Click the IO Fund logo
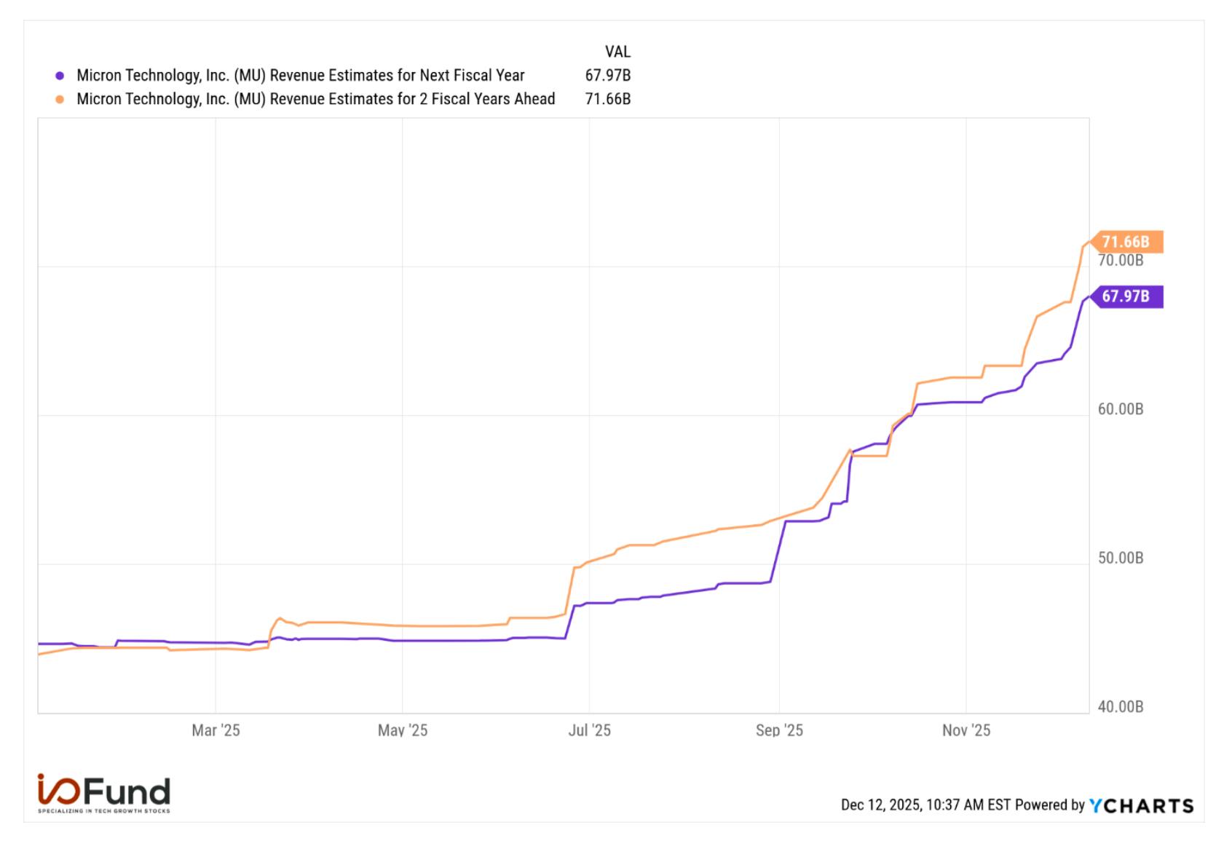The width and height of the screenshot is (1232, 849). pos(103,794)
